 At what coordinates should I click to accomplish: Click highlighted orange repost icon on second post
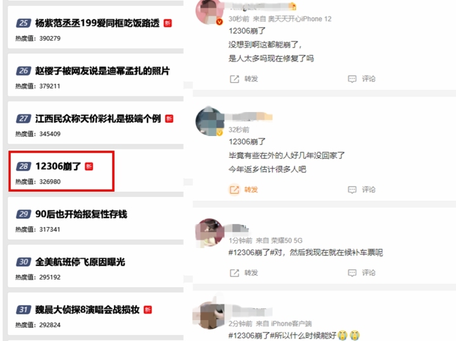click(234, 190)
